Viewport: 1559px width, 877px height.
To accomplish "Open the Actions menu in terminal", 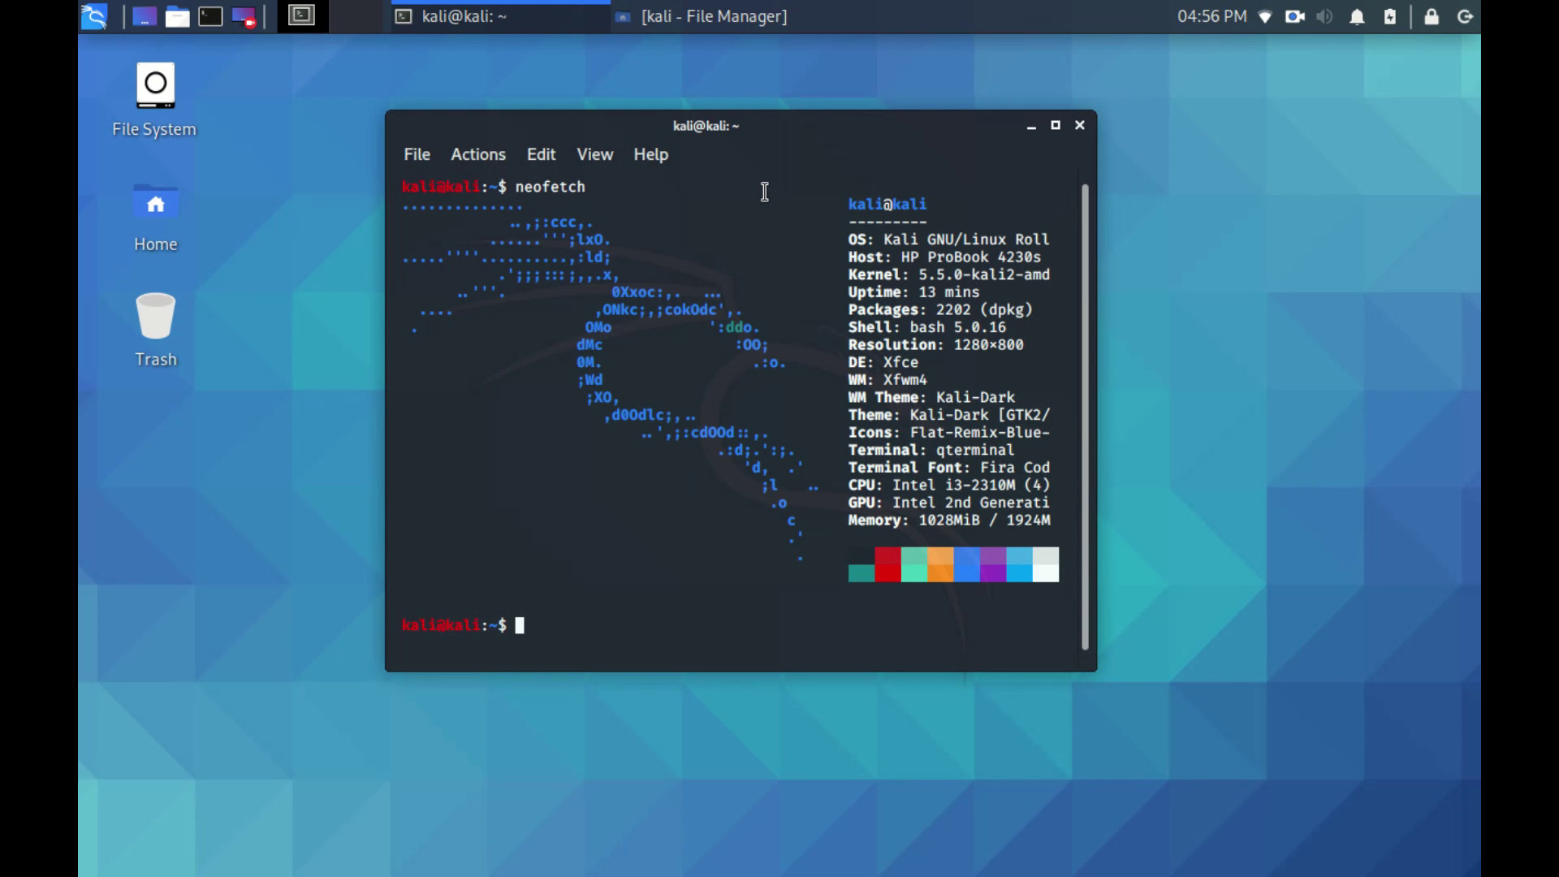I will click(x=477, y=154).
